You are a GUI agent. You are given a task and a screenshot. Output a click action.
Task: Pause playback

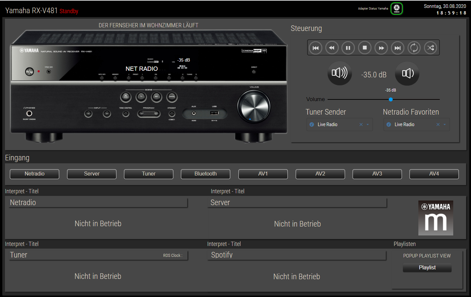tap(348, 48)
